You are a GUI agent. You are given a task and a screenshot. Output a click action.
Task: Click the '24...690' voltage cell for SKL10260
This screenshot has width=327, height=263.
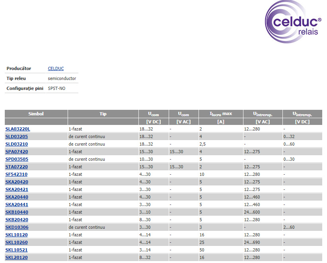coord(252,242)
